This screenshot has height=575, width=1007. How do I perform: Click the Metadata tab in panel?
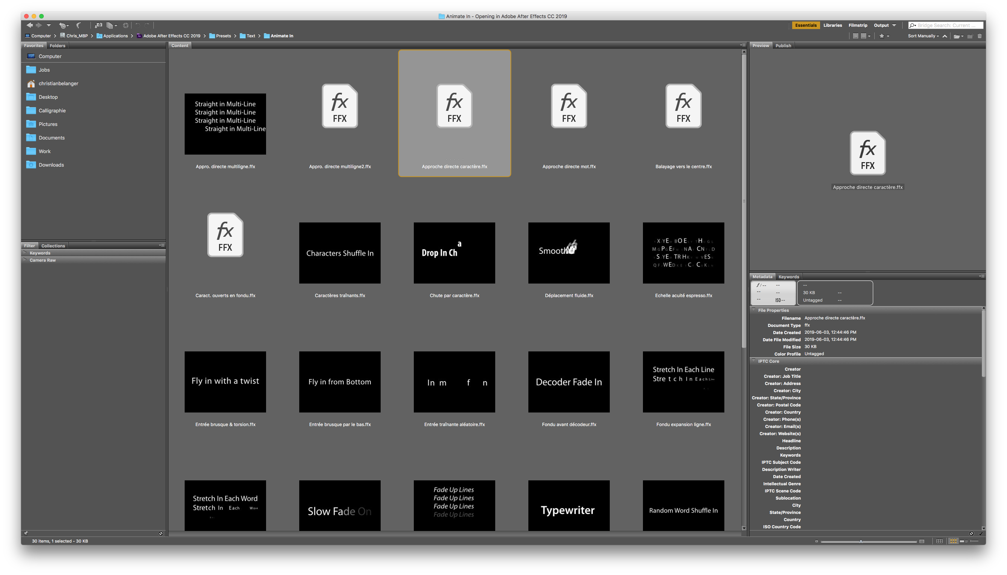coord(762,276)
